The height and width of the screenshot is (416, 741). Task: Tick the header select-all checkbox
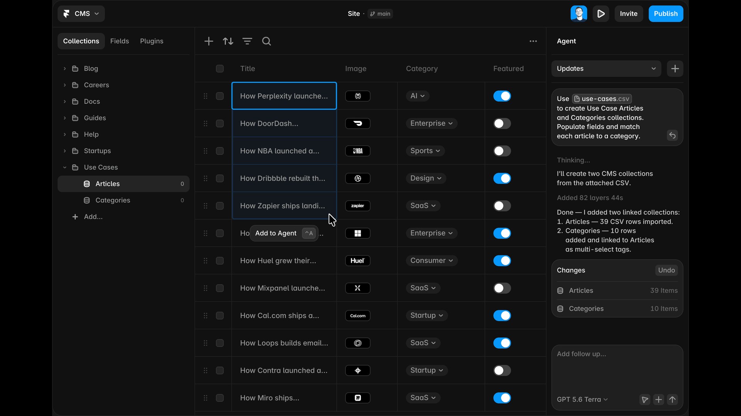coord(220,69)
